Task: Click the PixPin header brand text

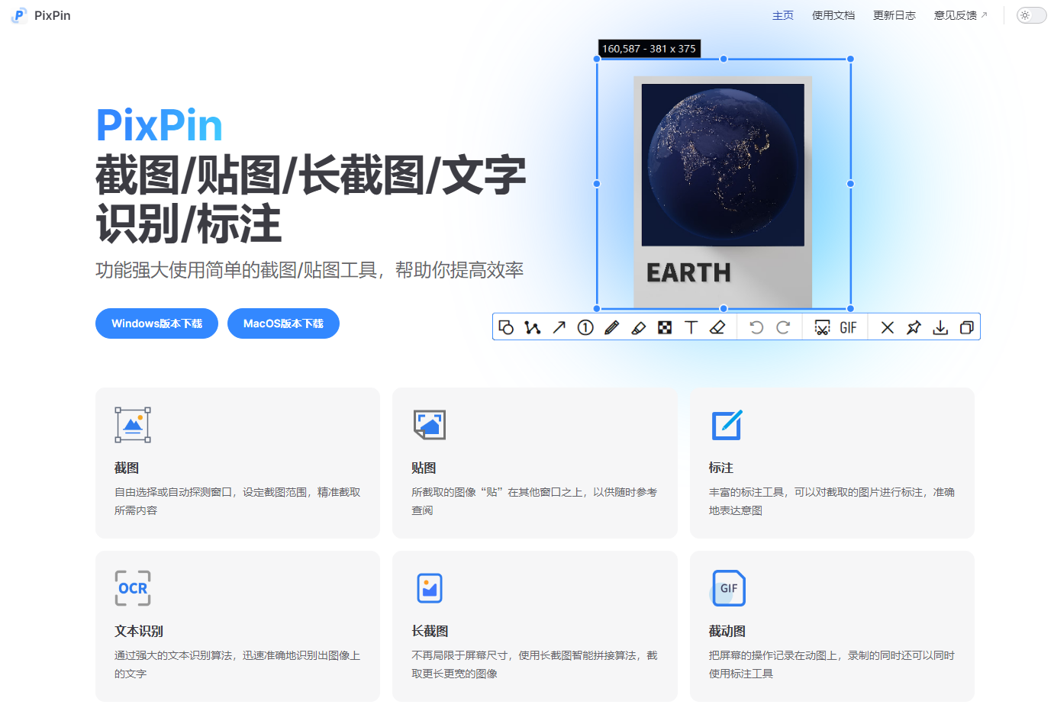Action: tap(53, 15)
